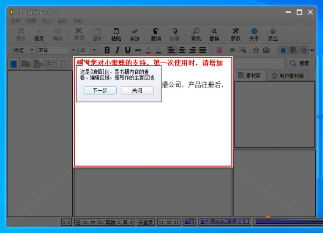Click the 恢复 (Redo) arrow icon
Image resolution: width=323 pixels, height=233 pixels.
(x=174, y=35)
